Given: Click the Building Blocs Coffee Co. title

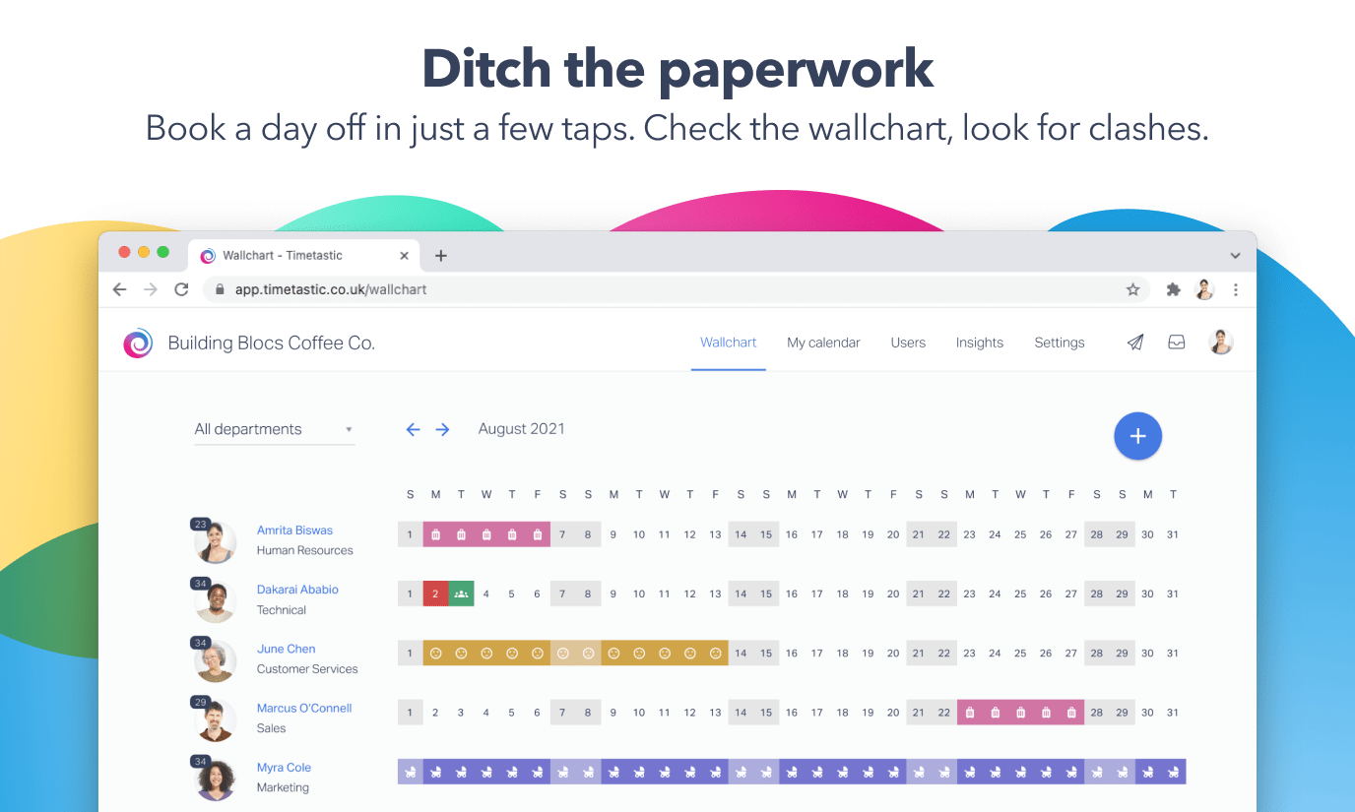Looking at the screenshot, I should [x=272, y=343].
